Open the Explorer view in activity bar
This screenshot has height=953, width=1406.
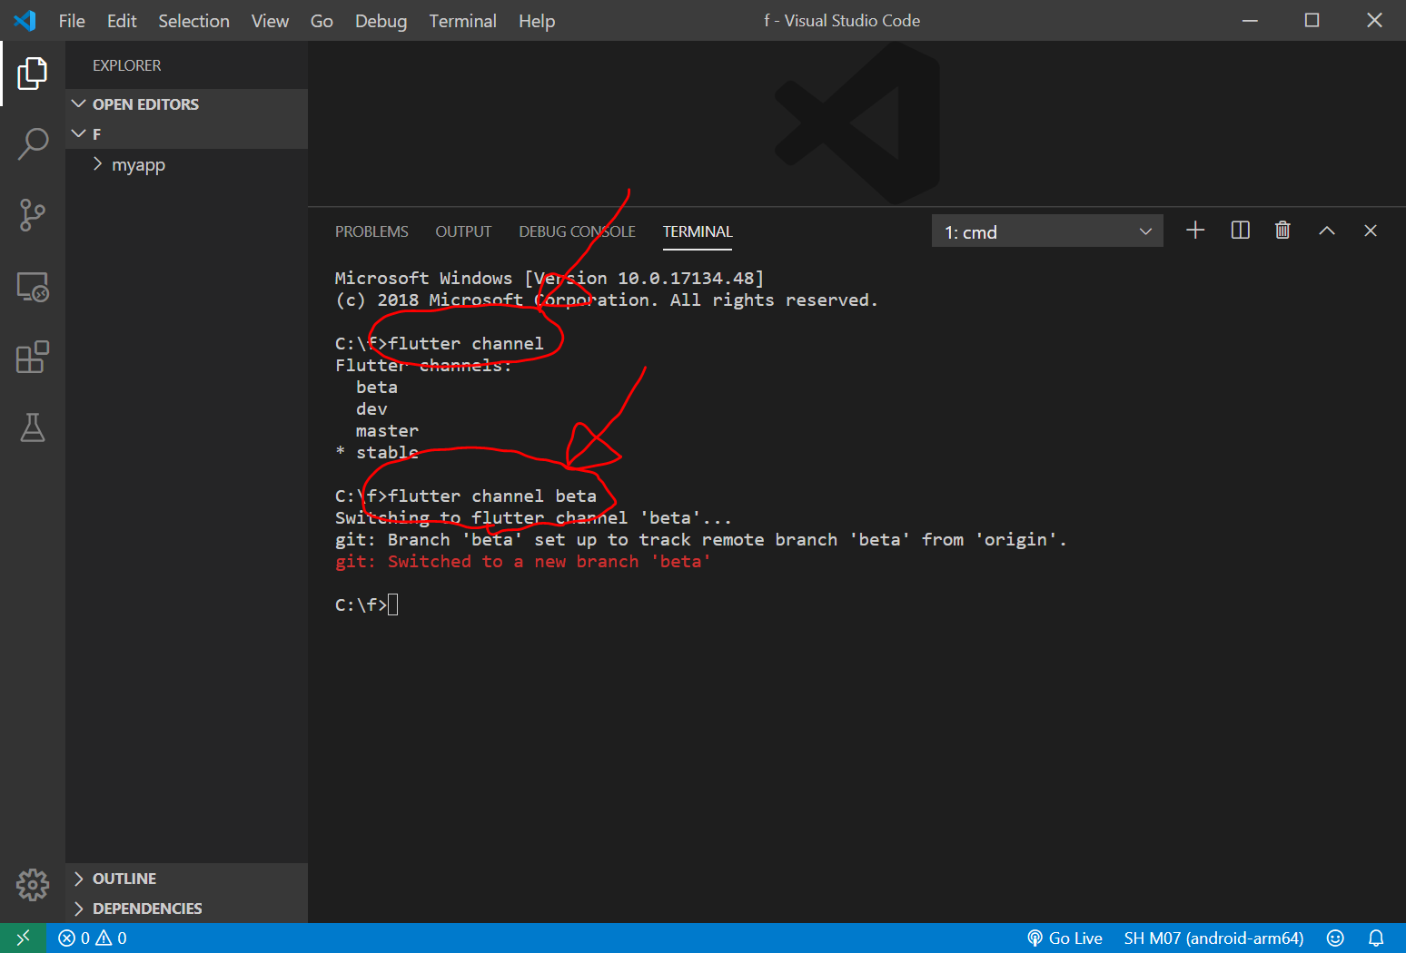(33, 74)
